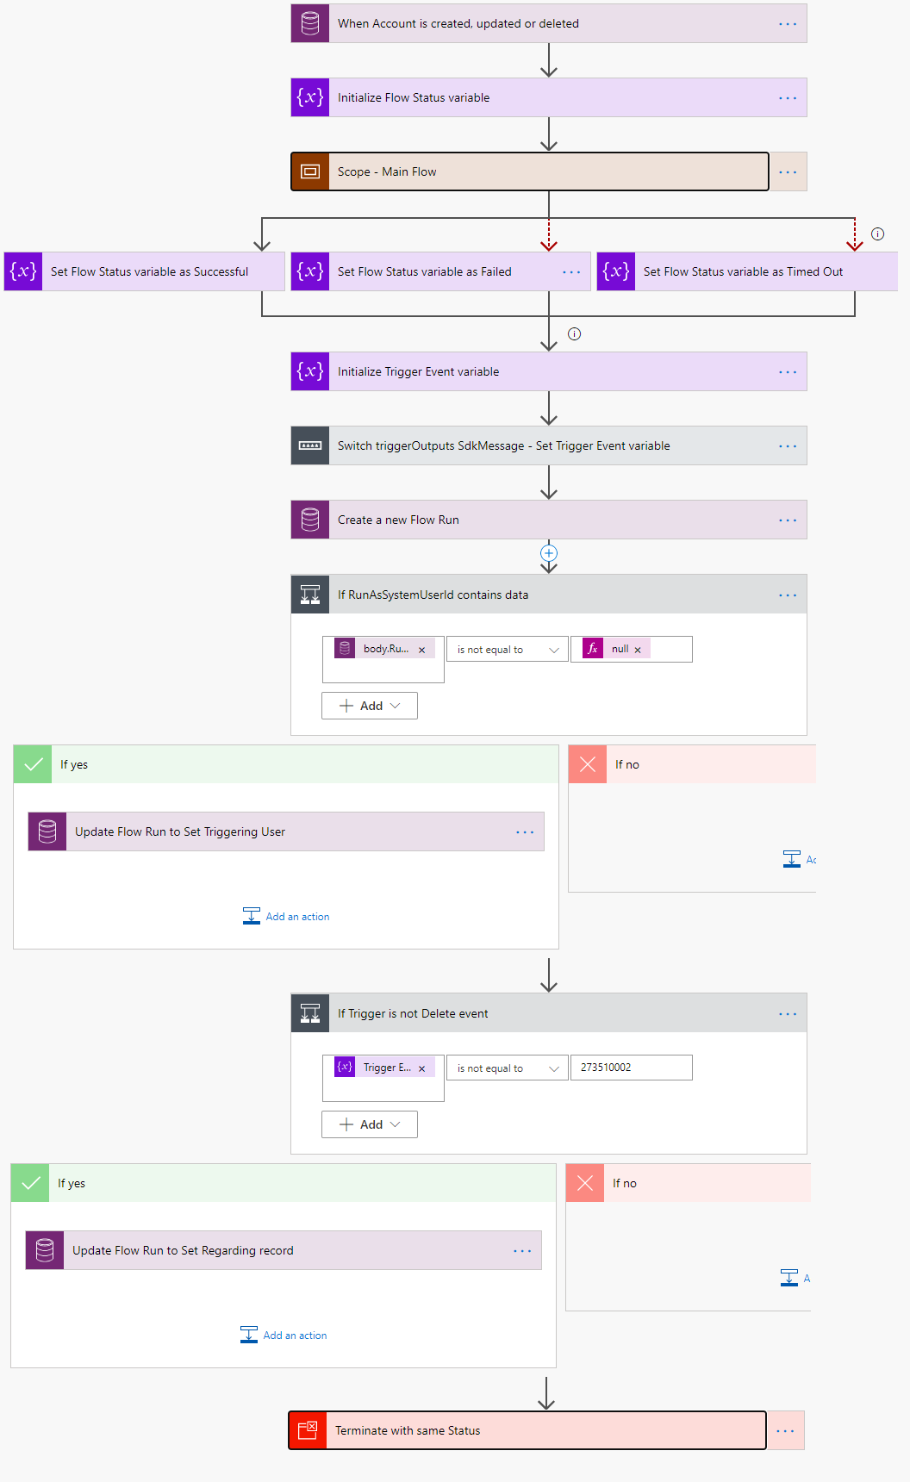This screenshot has height=1482, width=910.
Task: Click the Dataverse icon on 'Update Flow Run to Set Triggering User'
Action: [x=47, y=831]
